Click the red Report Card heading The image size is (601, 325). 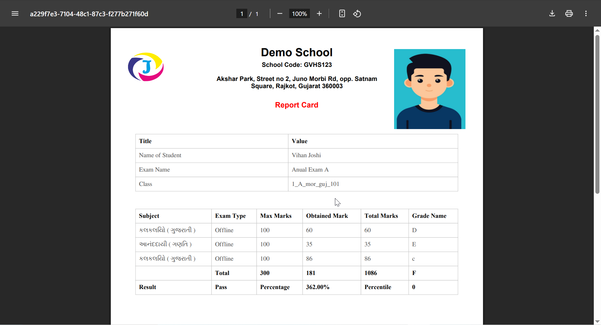click(296, 105)
